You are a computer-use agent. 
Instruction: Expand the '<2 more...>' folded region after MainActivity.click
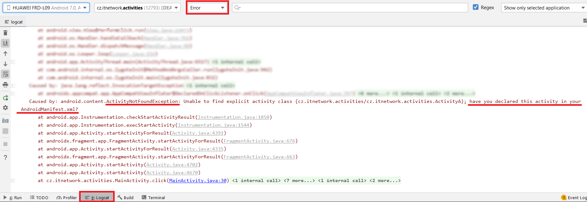(385, 180)
